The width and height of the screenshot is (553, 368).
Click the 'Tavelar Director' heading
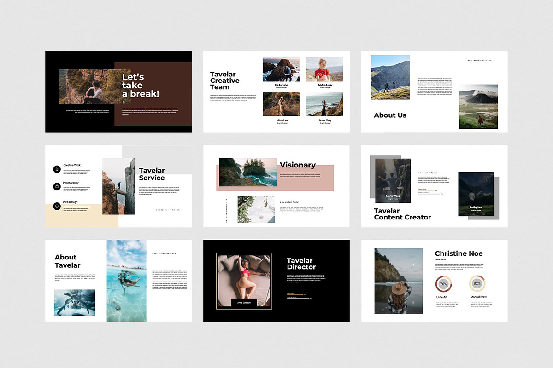tap(301, 264)
